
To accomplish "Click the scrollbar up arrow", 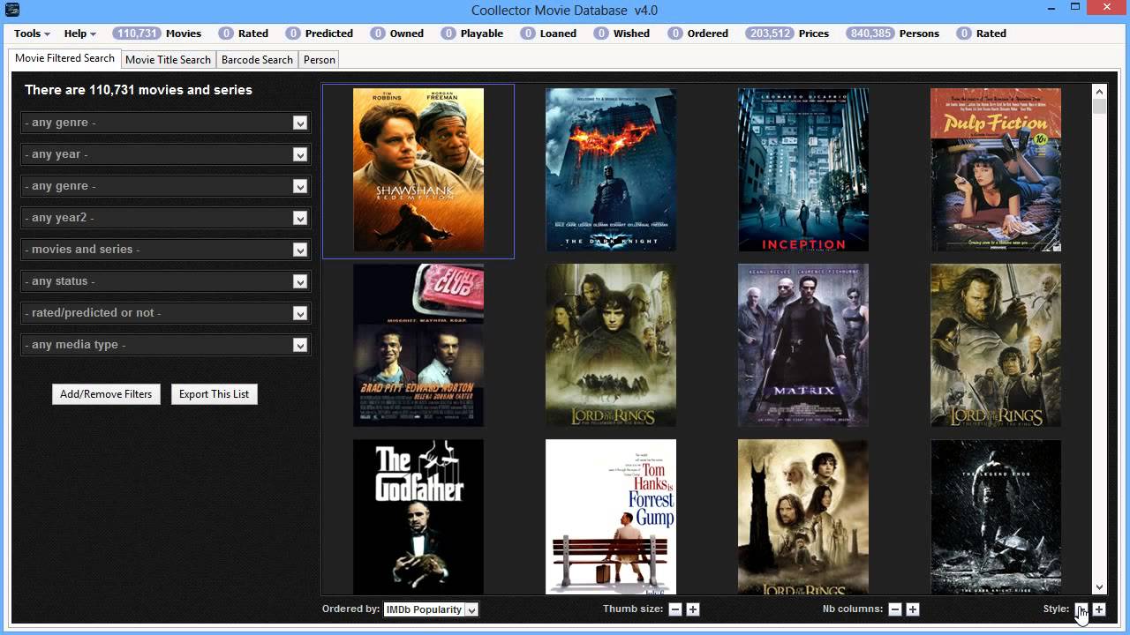I will [x=1099, y=91].
